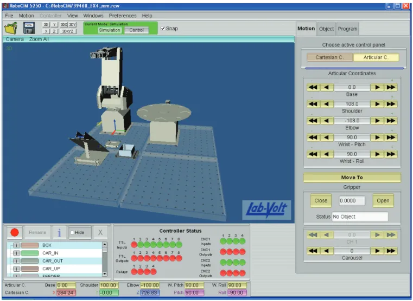Toggle the CAR_OUT point row button
The height and width of the screenshot is (301, 413).
coord(16,261)
